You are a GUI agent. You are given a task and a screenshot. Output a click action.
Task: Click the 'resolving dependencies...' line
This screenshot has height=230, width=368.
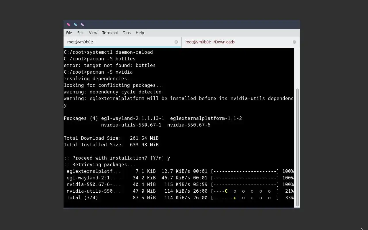tap(100, 79)
